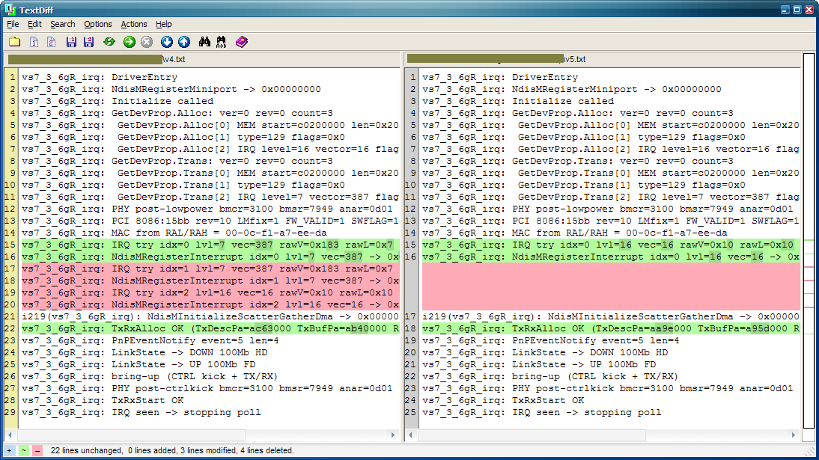Open Replace using the A→B binoculars icon

222,42
